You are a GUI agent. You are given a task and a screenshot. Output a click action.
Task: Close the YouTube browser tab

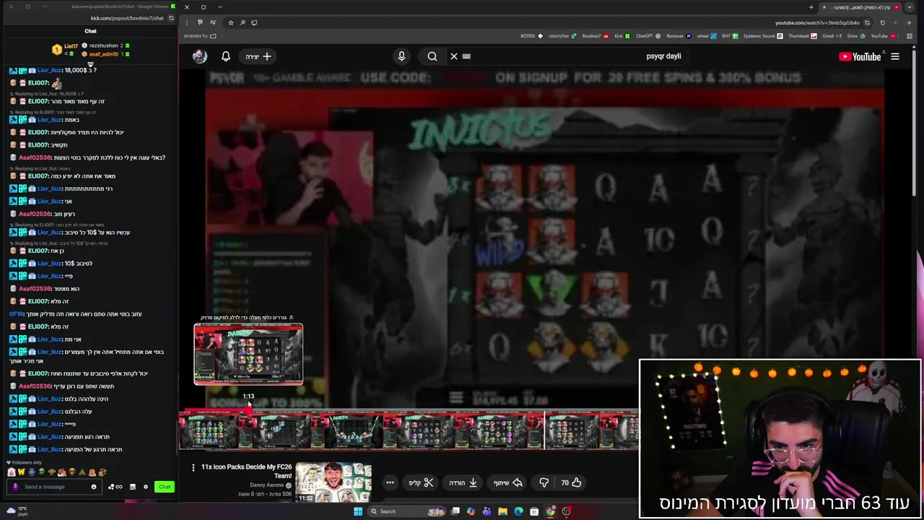point(824,7)
